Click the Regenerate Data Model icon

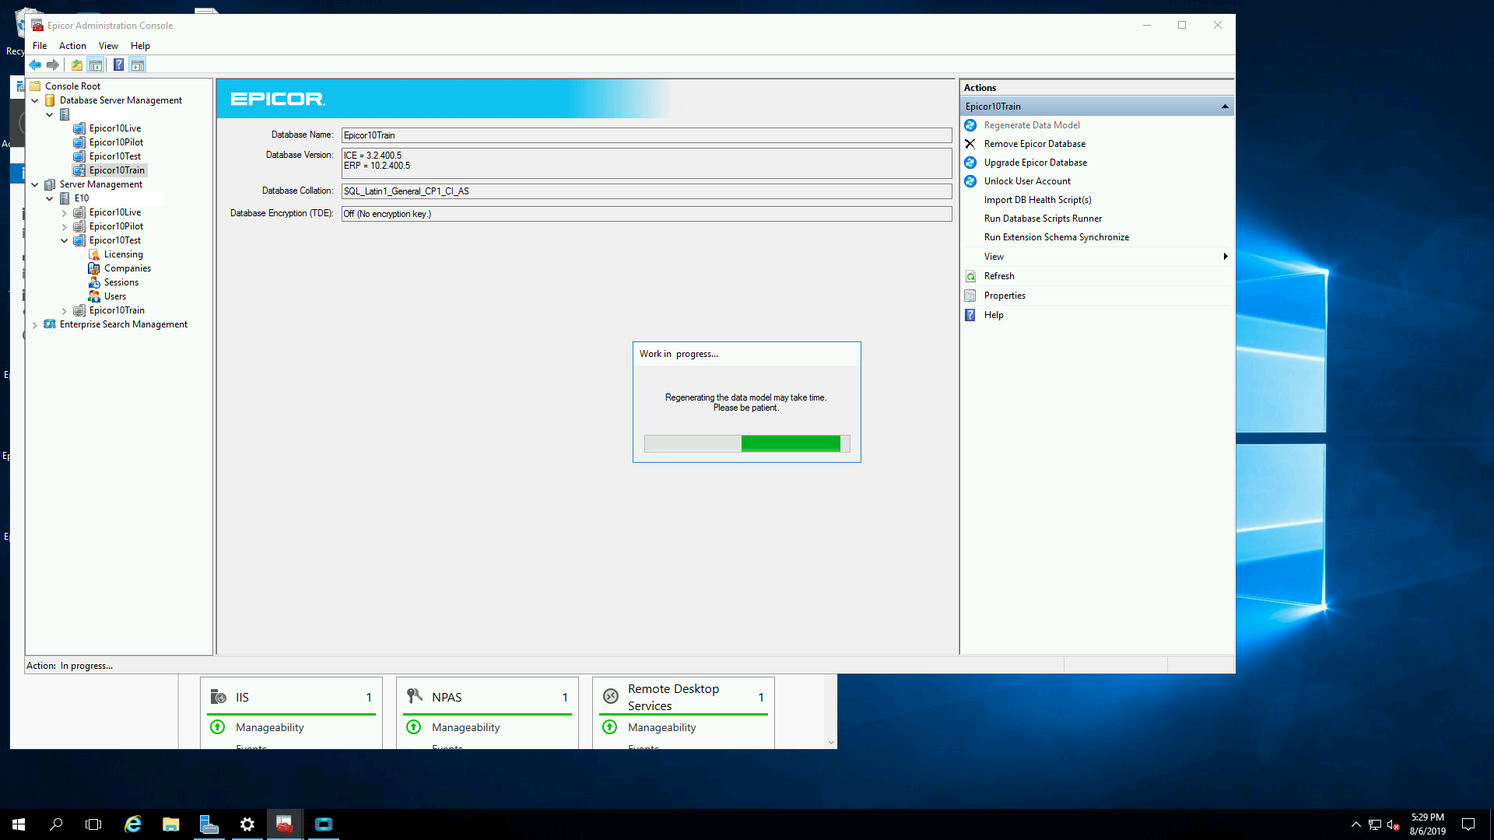[970, 125]
